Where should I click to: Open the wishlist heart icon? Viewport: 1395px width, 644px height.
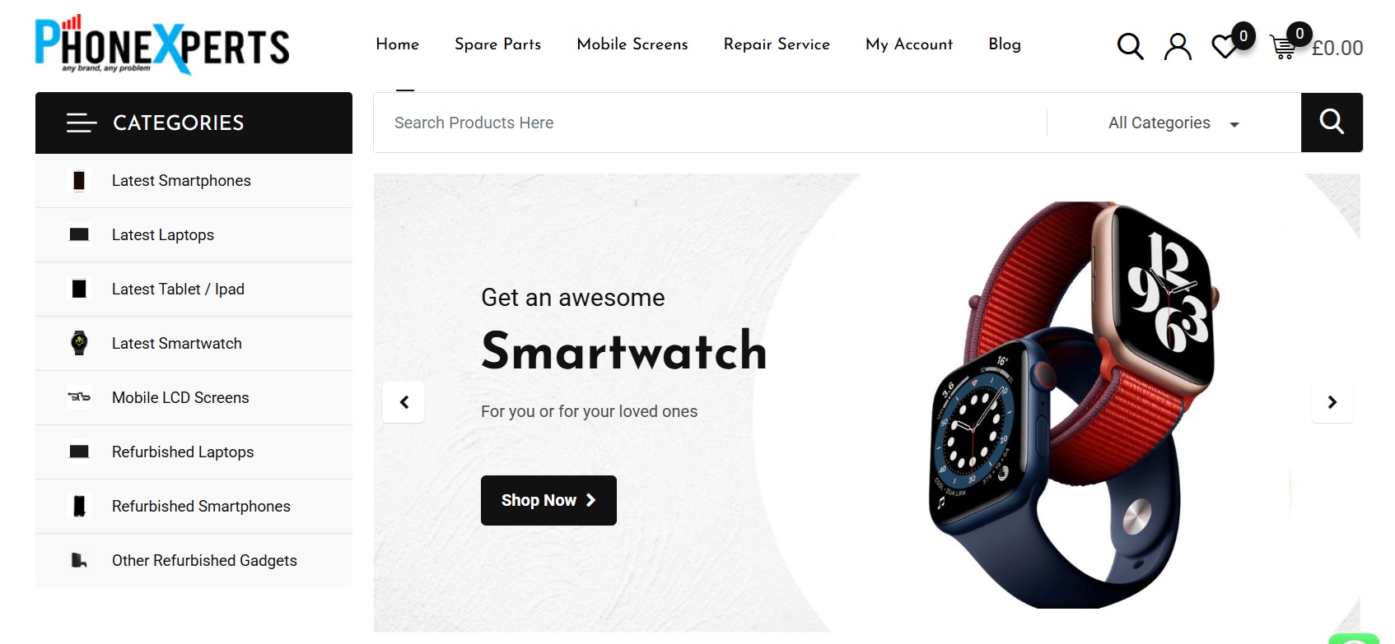[1225, 46]
